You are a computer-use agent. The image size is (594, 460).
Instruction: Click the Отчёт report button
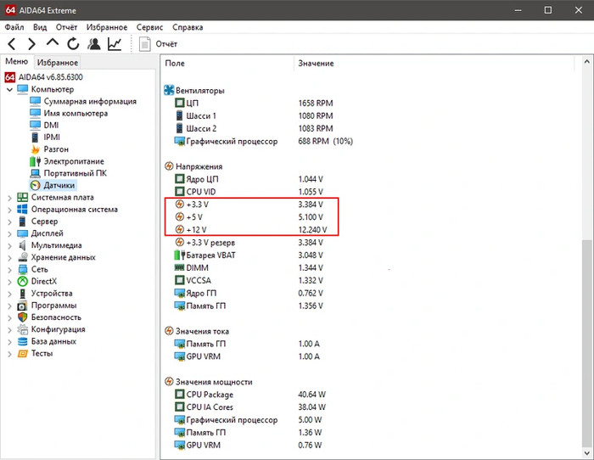(x=158, y=43)
